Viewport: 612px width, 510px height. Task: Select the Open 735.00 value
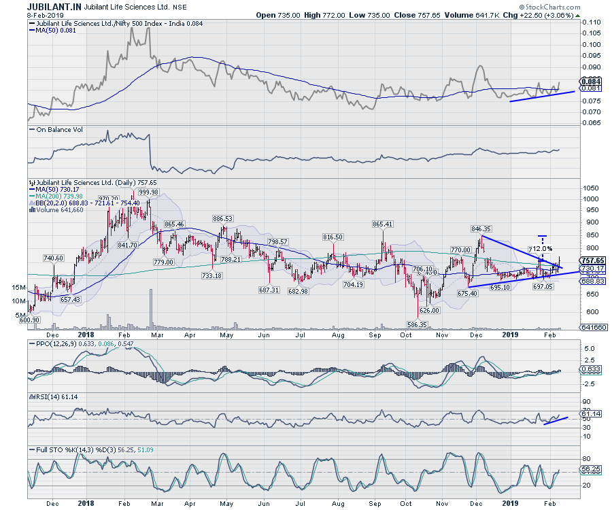(x=278, y=15)
